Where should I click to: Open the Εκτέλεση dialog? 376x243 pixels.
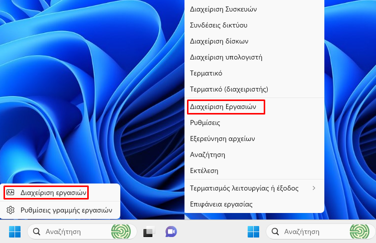click(x=254, y=171)
